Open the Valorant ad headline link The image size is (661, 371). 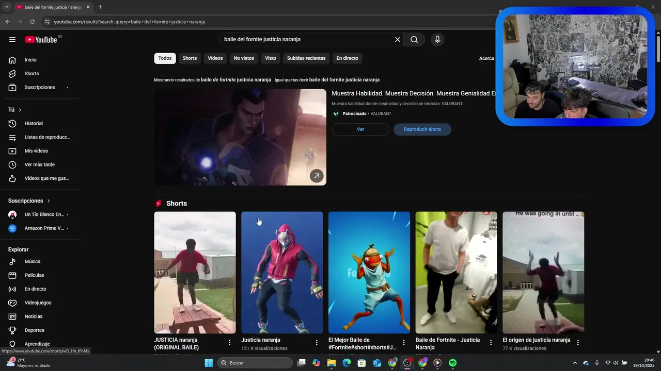(414, 93)
